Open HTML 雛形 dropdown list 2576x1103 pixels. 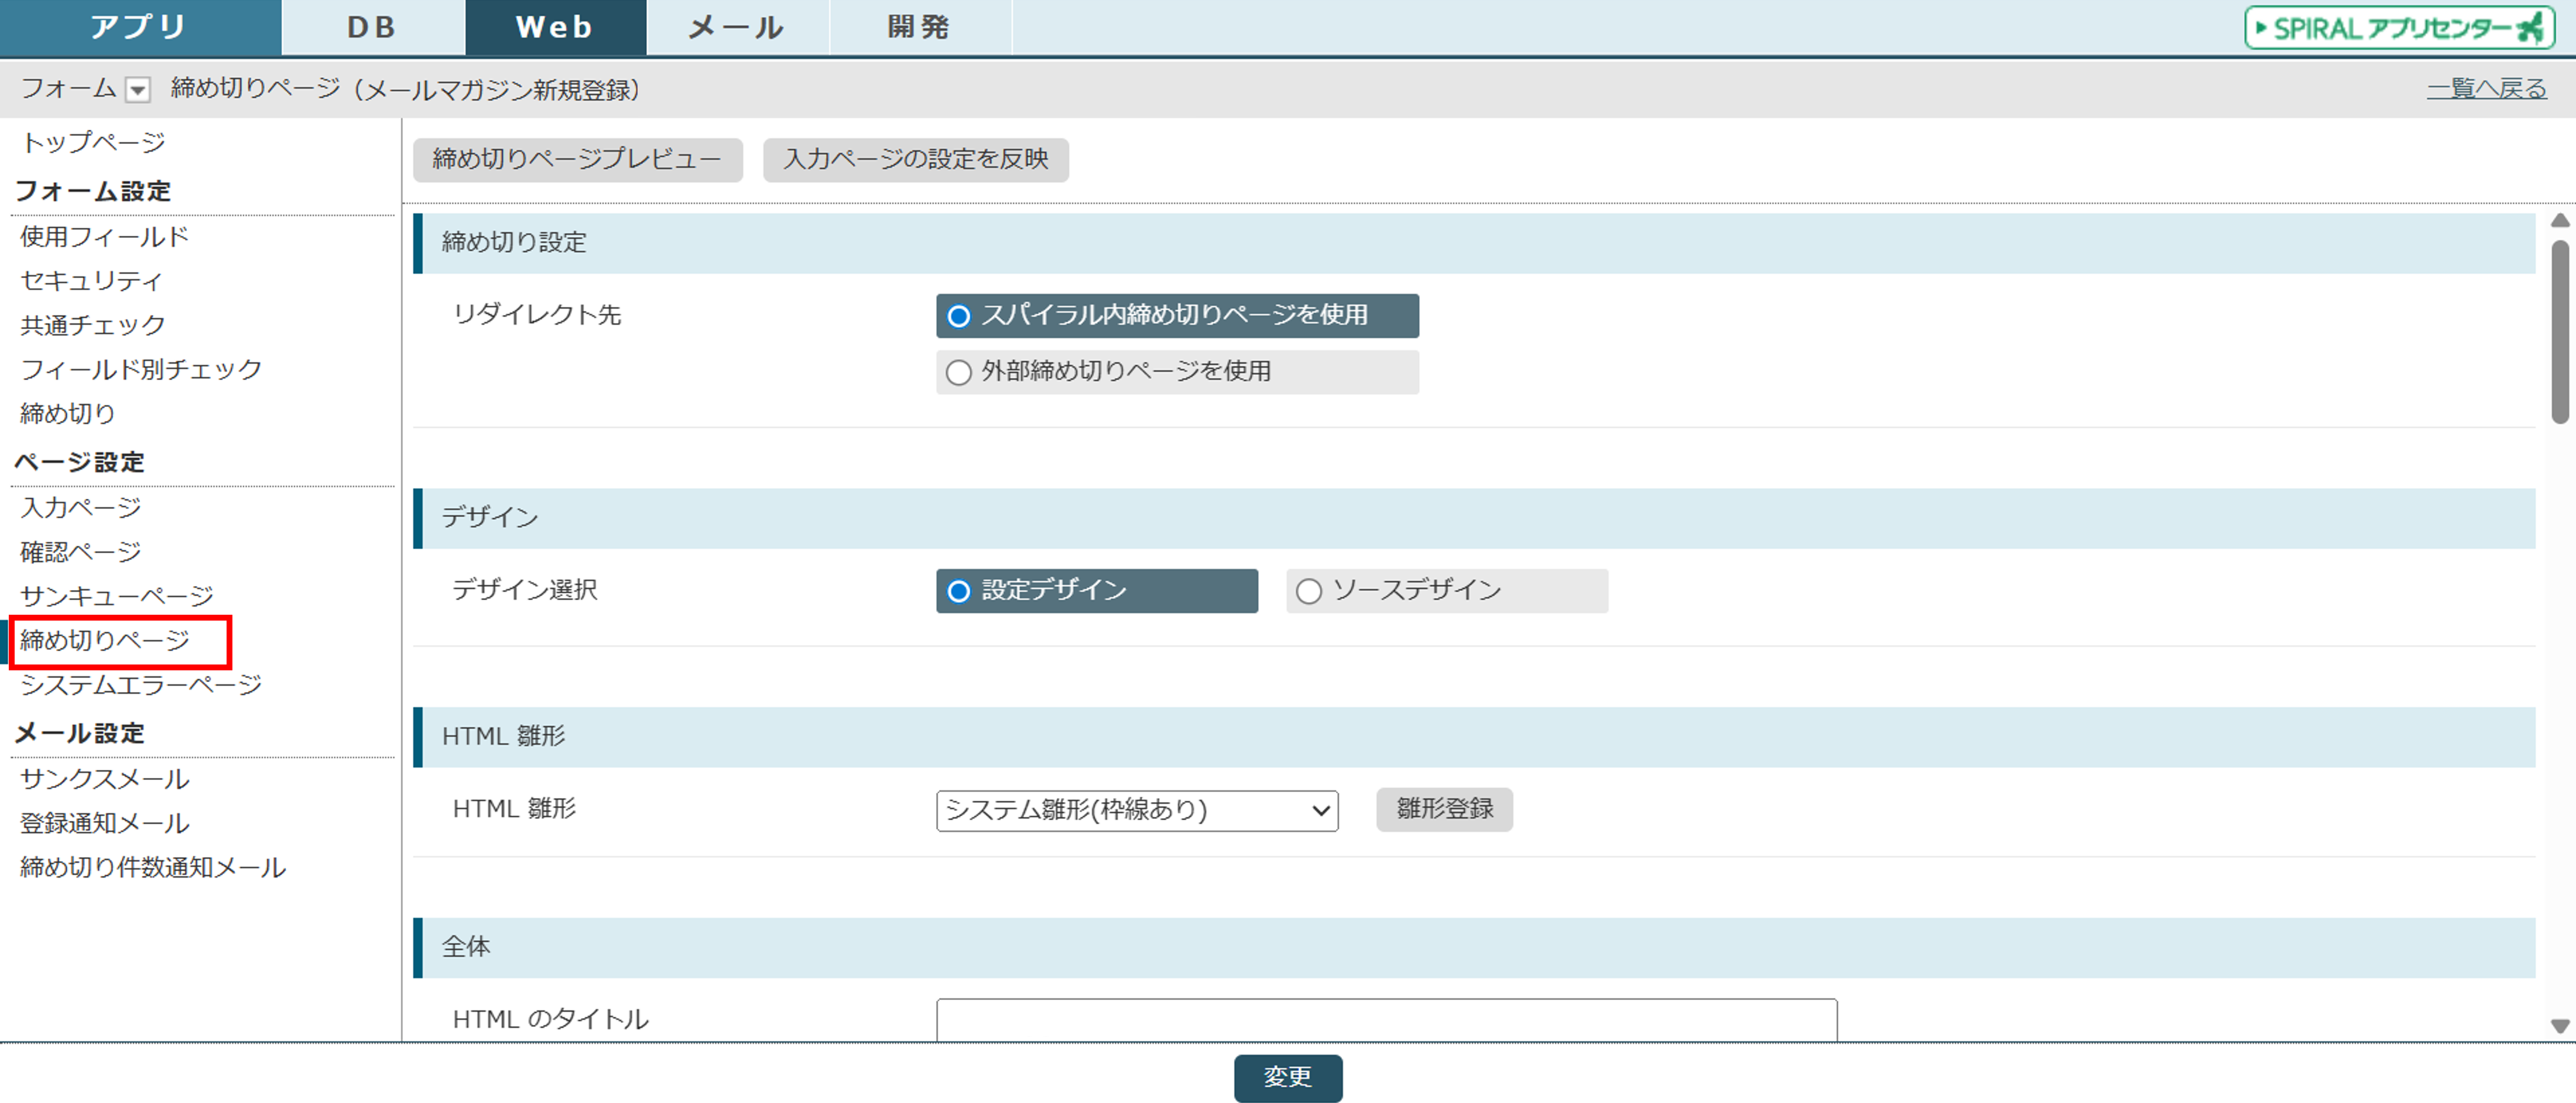1136,810
